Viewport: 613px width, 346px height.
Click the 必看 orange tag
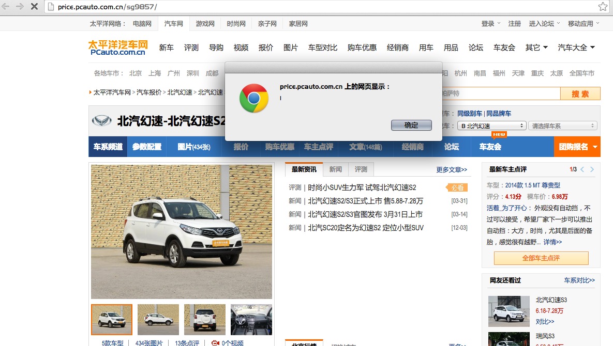click(457, 187)
